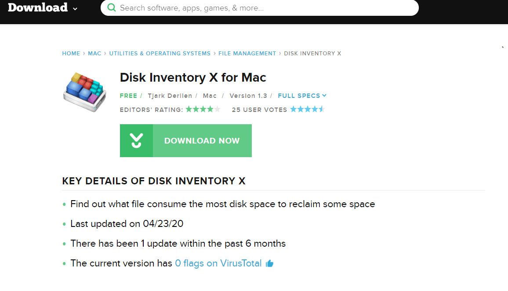
Task: Click the Disk Inventory X app icon
Action: (85, 92)
